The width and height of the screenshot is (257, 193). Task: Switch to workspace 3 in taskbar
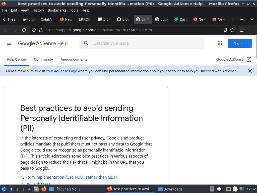click(23, 189)
